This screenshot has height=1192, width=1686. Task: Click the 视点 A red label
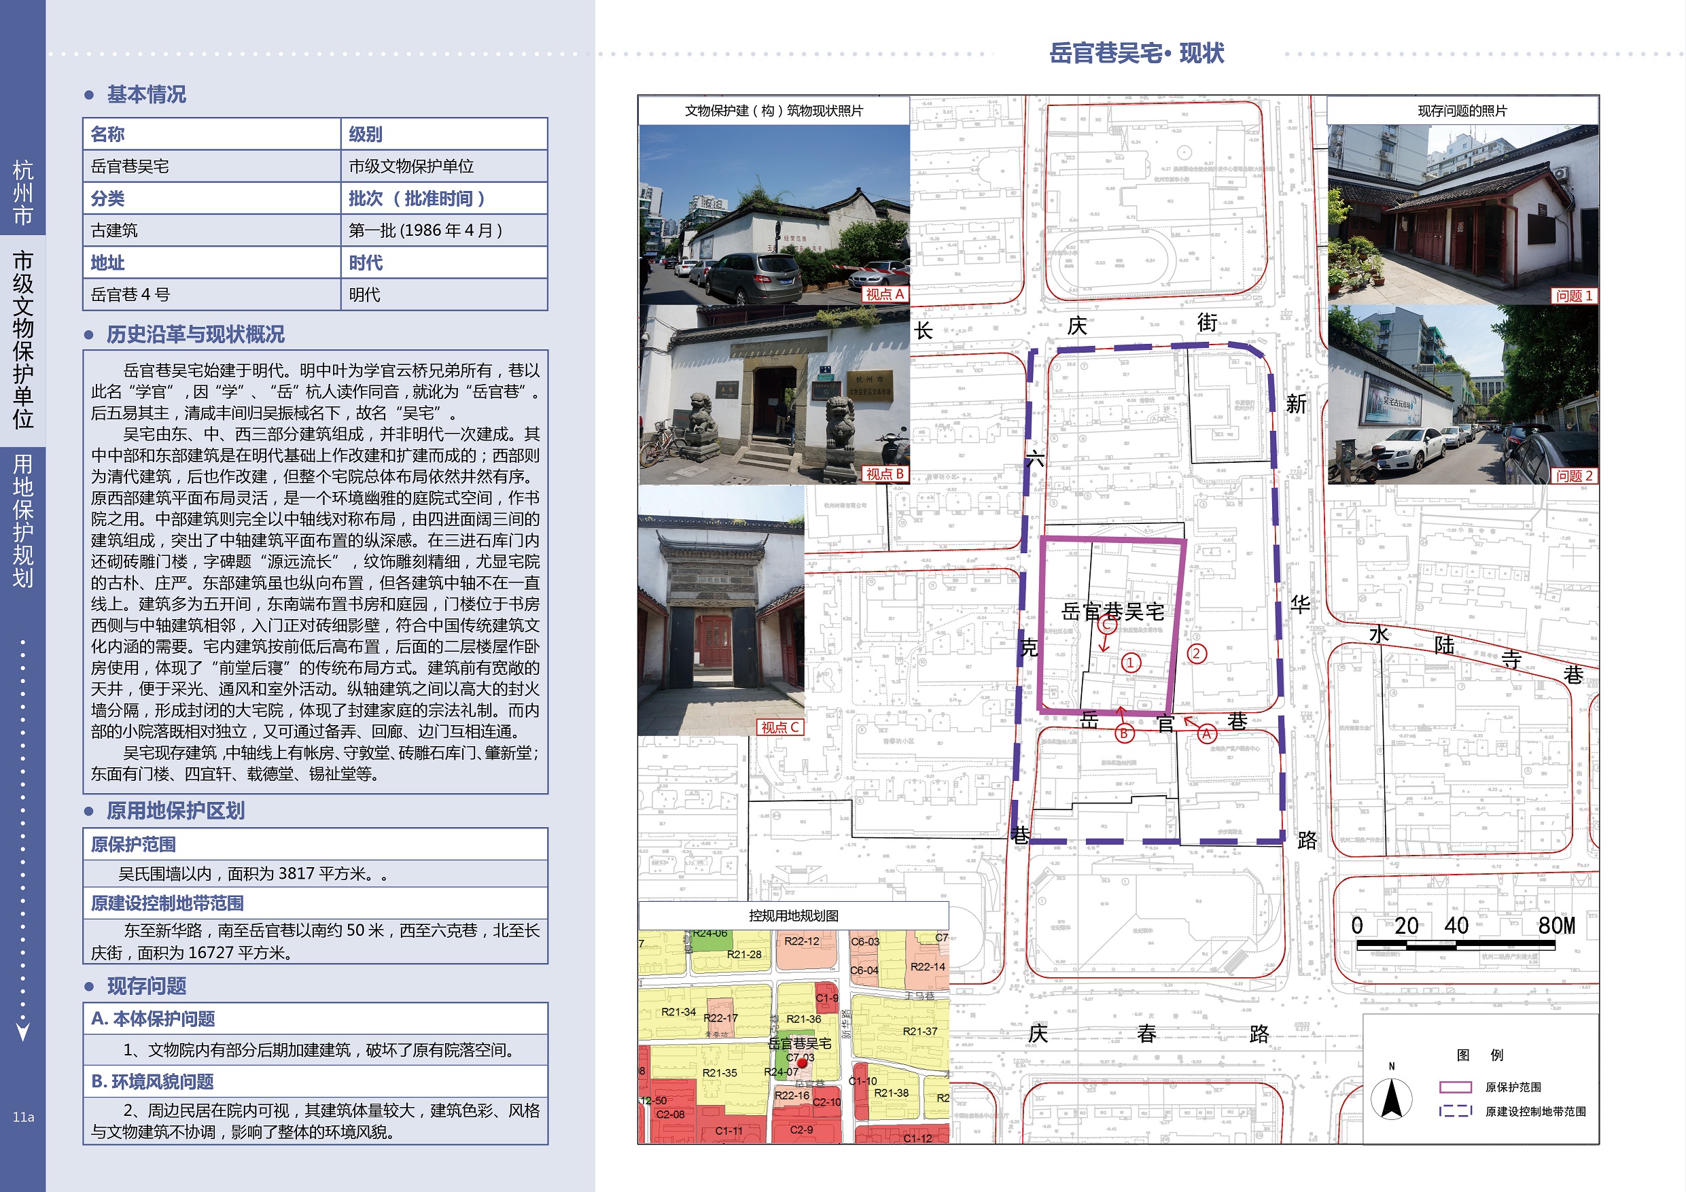click(x=885, y=294)
